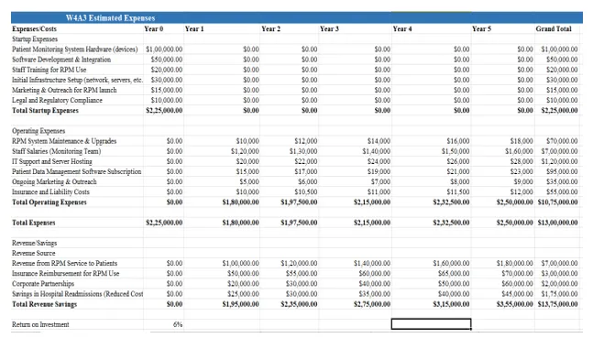The height and width of the screenshot is (349, 604).
Task: Click the 'Return on Investment' label
Action: click(x=40, y=324)
